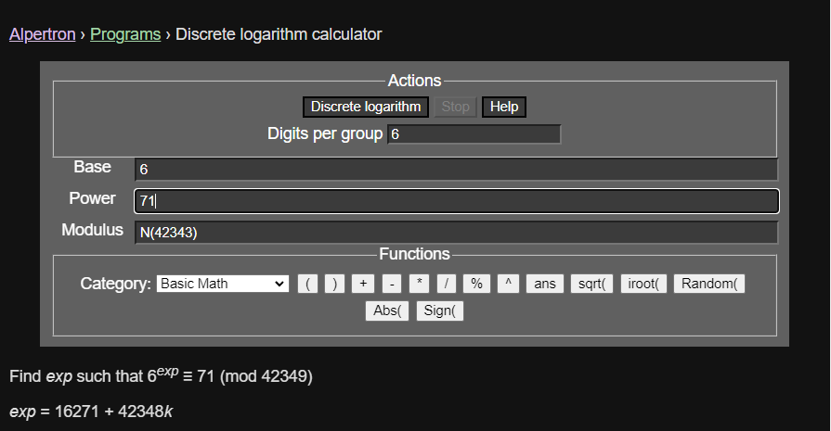Insert the percent modulo operator
Screen dimensions: 831x431
[x=476, y=284]
